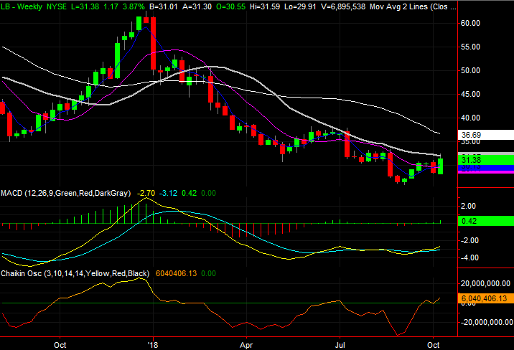Select the Apr marker on the time axis

(246, 344)
